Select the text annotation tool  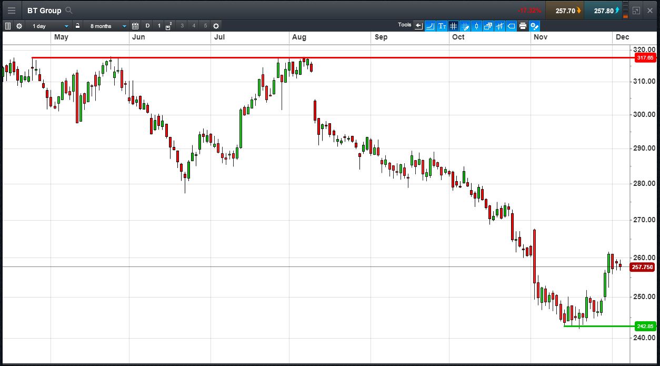[442, 26]
